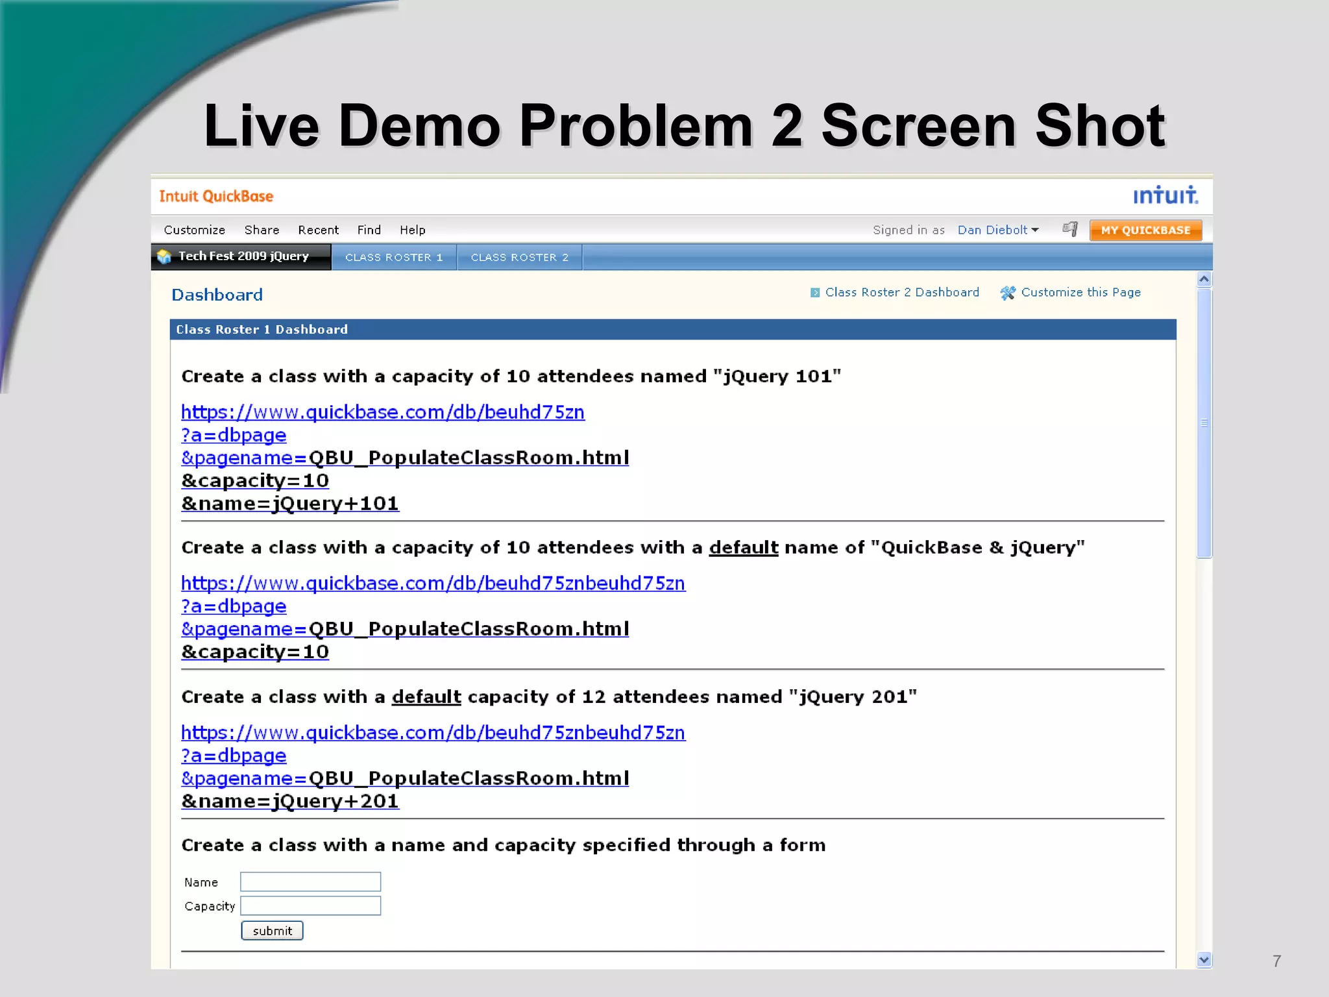Click the vertical scrollbar thumb

tap(1204, 423)
